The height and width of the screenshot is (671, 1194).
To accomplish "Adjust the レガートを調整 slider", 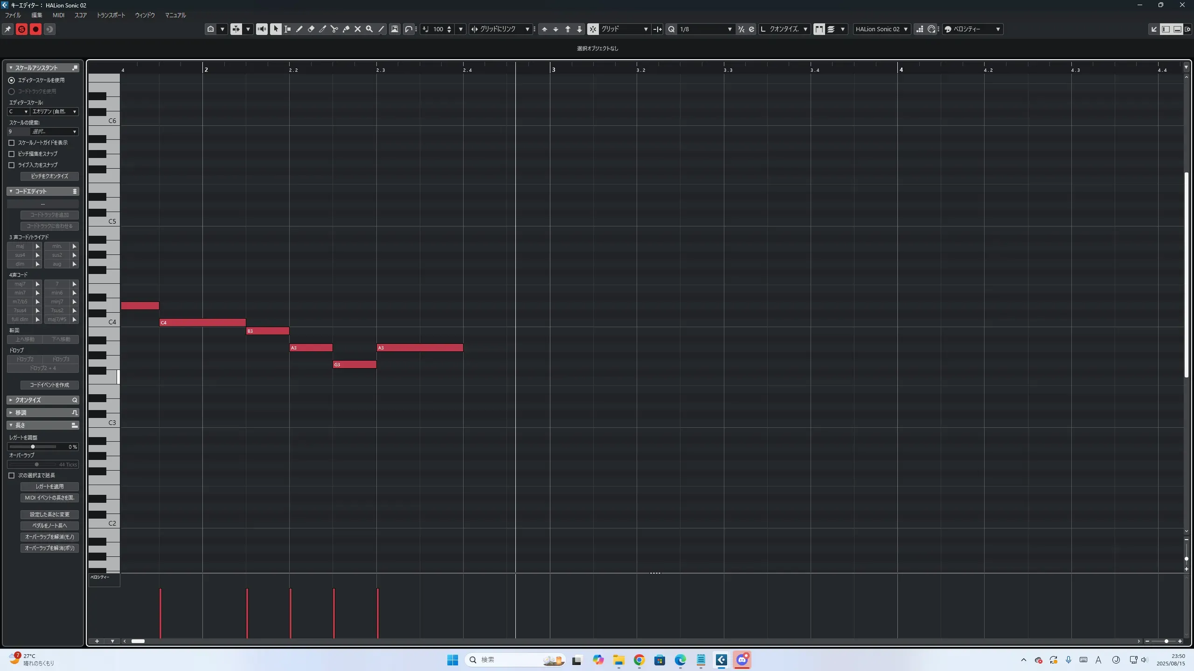I will (x=33, y=446).
